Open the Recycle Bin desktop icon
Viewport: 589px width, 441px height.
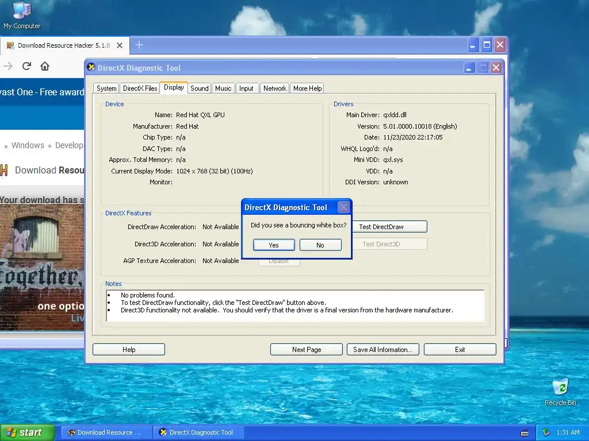point(560,392)
